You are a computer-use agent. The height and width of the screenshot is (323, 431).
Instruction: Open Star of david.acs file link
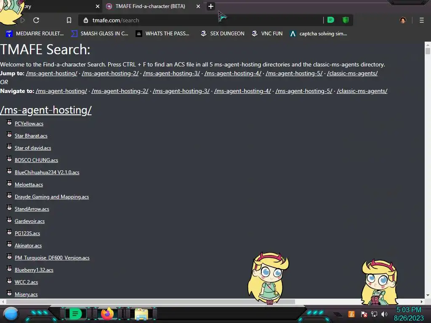pos(33,148)
